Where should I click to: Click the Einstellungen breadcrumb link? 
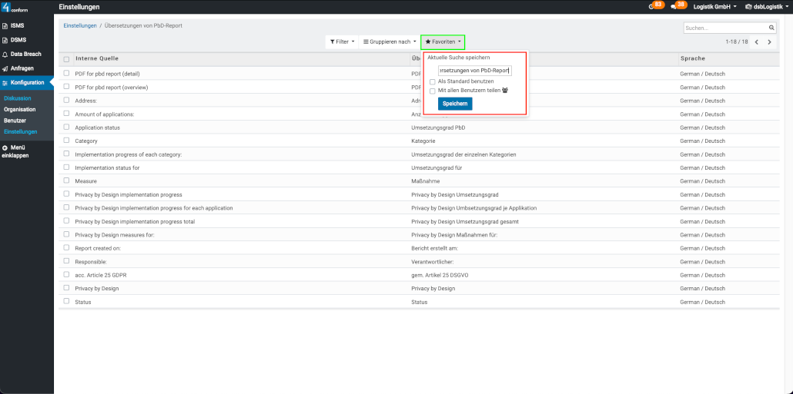click(80, 25)
